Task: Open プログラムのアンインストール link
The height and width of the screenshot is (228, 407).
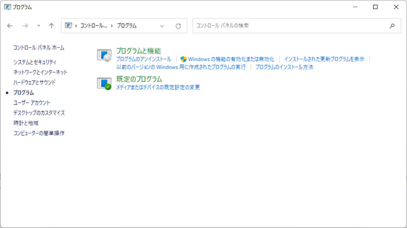Action: click(144, 59)
